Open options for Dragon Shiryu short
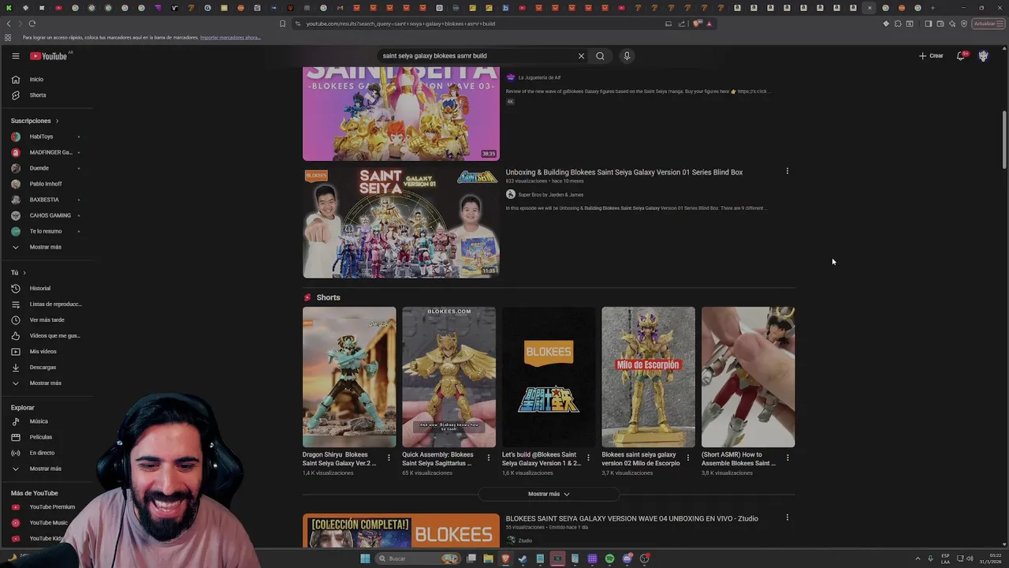This screenshot has width=1009, height=568. click(x=389, y=458)
